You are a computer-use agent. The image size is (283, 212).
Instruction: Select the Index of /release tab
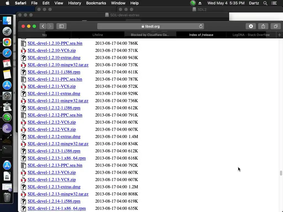tap(201, 35)
